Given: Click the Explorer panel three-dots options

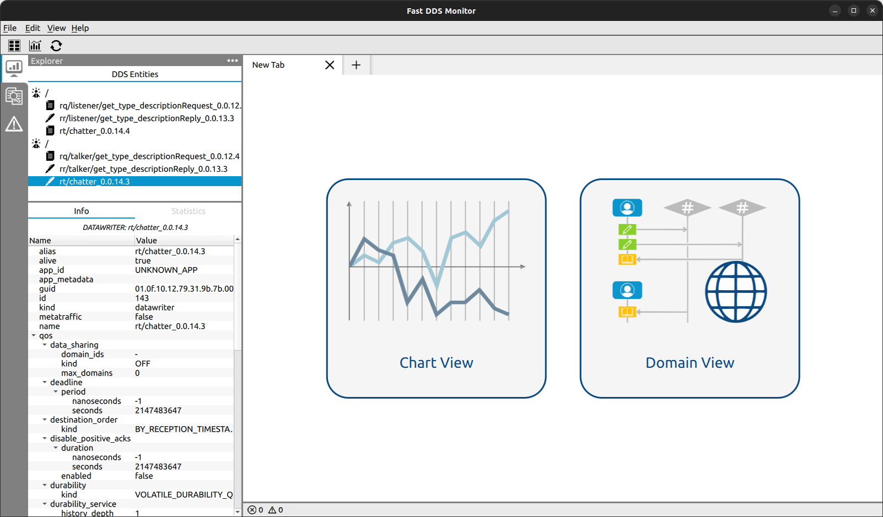Looking at the screenshot, I should click(232, 61).
